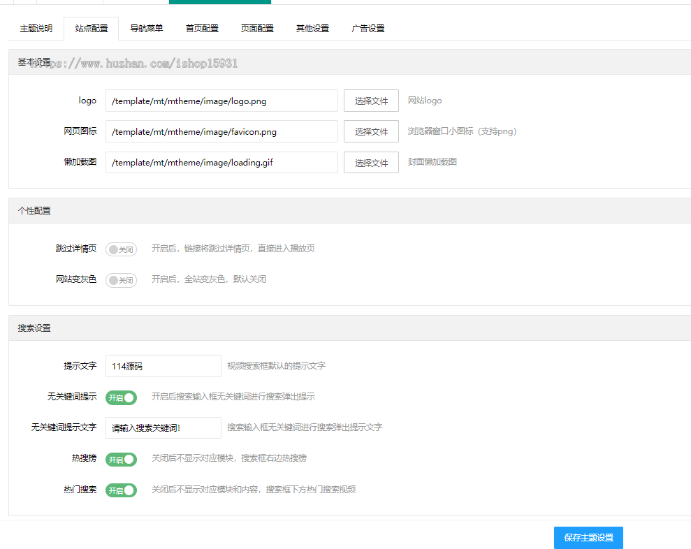Viewport: 691px width, 549px height.
Task: Switch to the 广告设置 tab
Action: (368, 29)
